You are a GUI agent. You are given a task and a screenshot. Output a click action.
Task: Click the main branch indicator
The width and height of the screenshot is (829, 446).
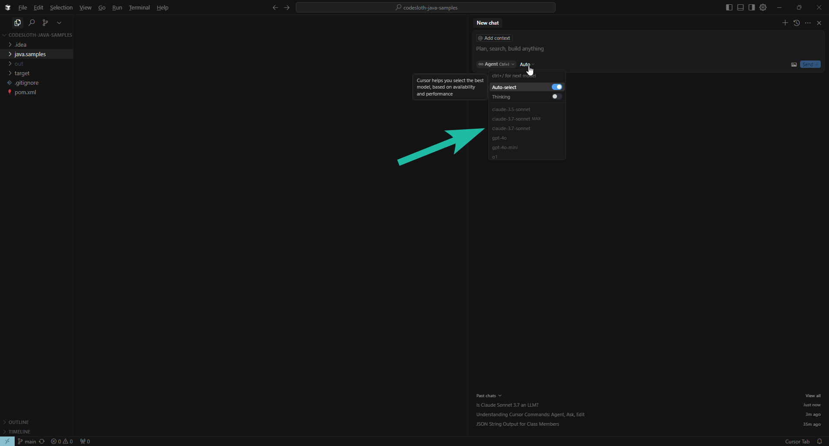[x=27, y=441]
